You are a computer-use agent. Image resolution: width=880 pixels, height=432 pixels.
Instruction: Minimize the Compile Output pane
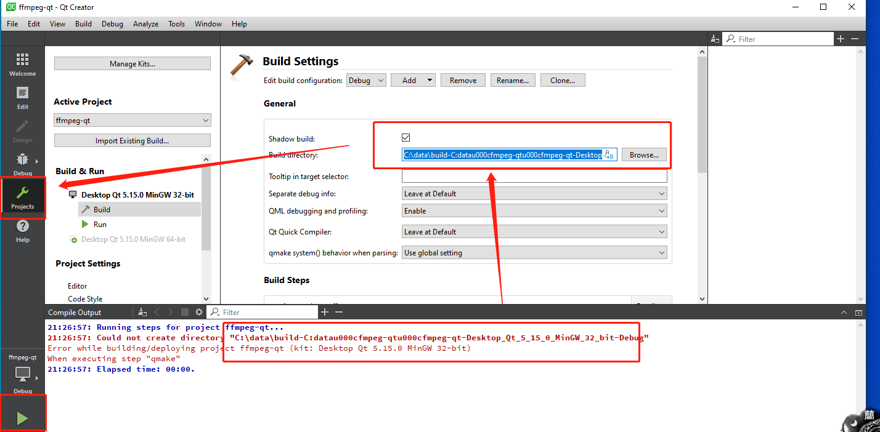[x=845, y=313]
